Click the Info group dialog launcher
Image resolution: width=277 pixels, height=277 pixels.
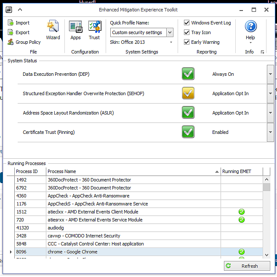coord(262,52)
